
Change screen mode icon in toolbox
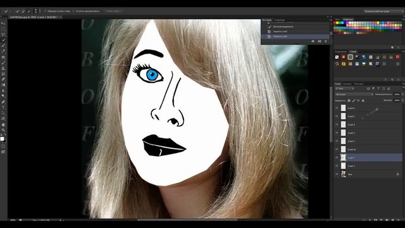3,152
